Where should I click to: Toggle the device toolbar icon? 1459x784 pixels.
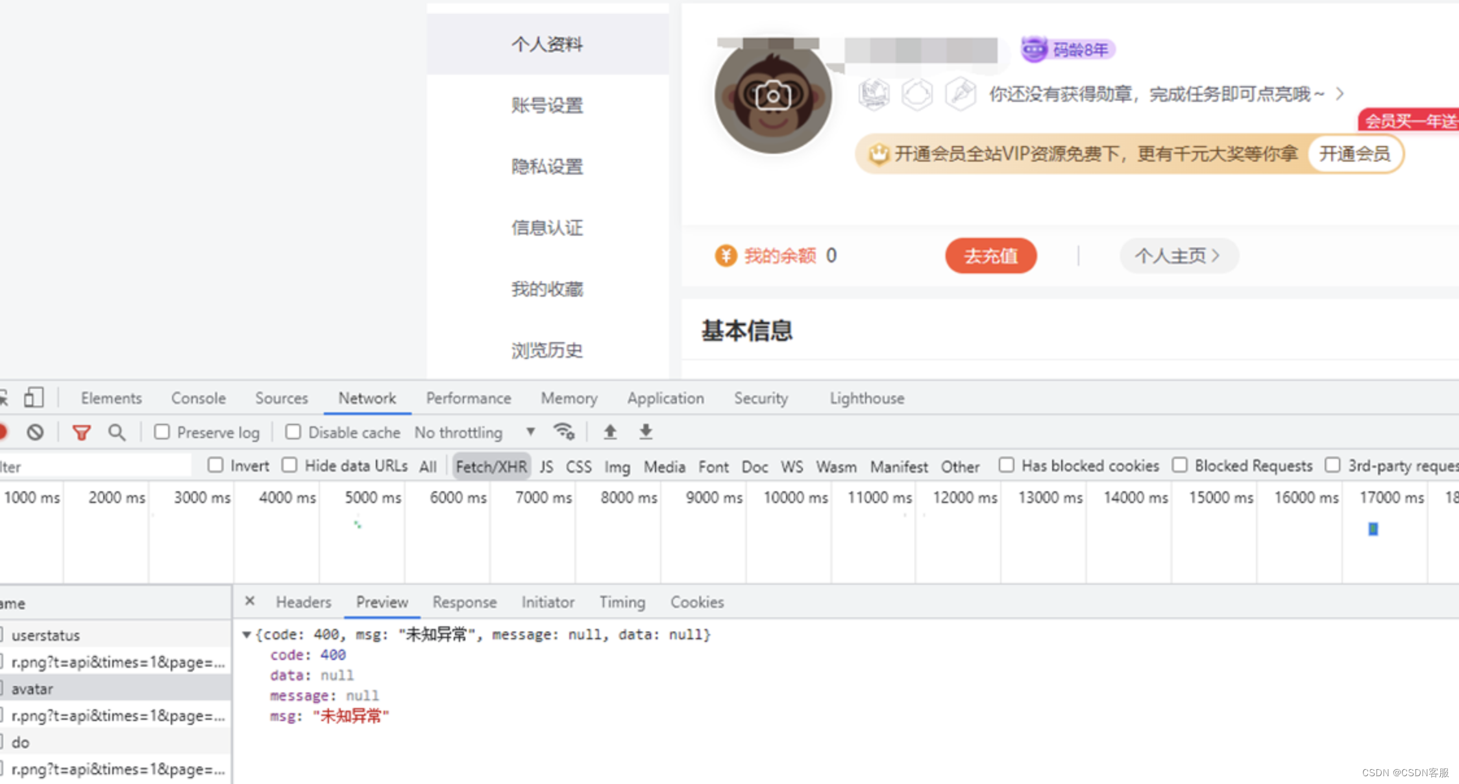point(33,397)
